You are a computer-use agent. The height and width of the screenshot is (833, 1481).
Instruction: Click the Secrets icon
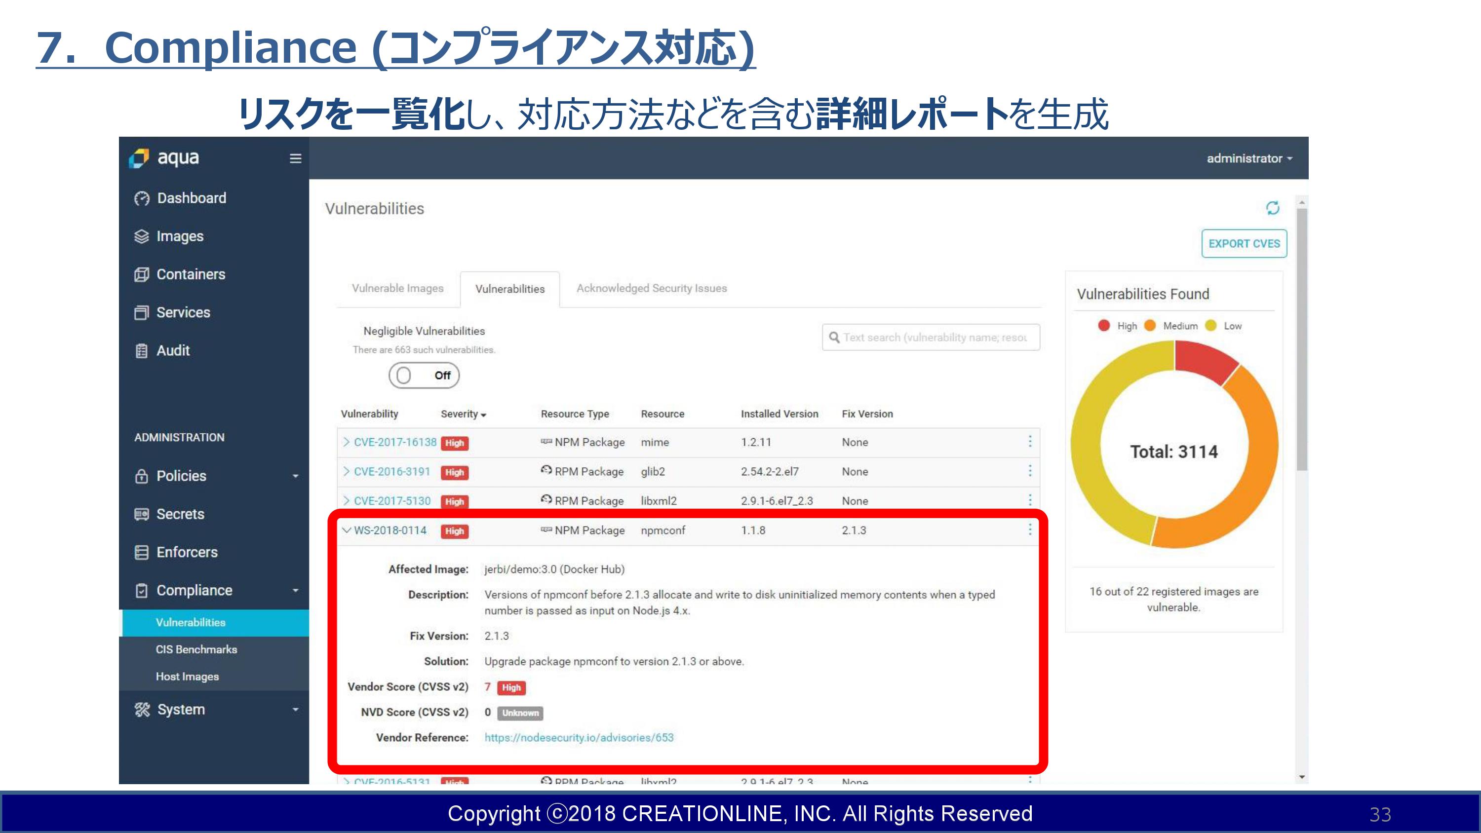coord(141,514)
